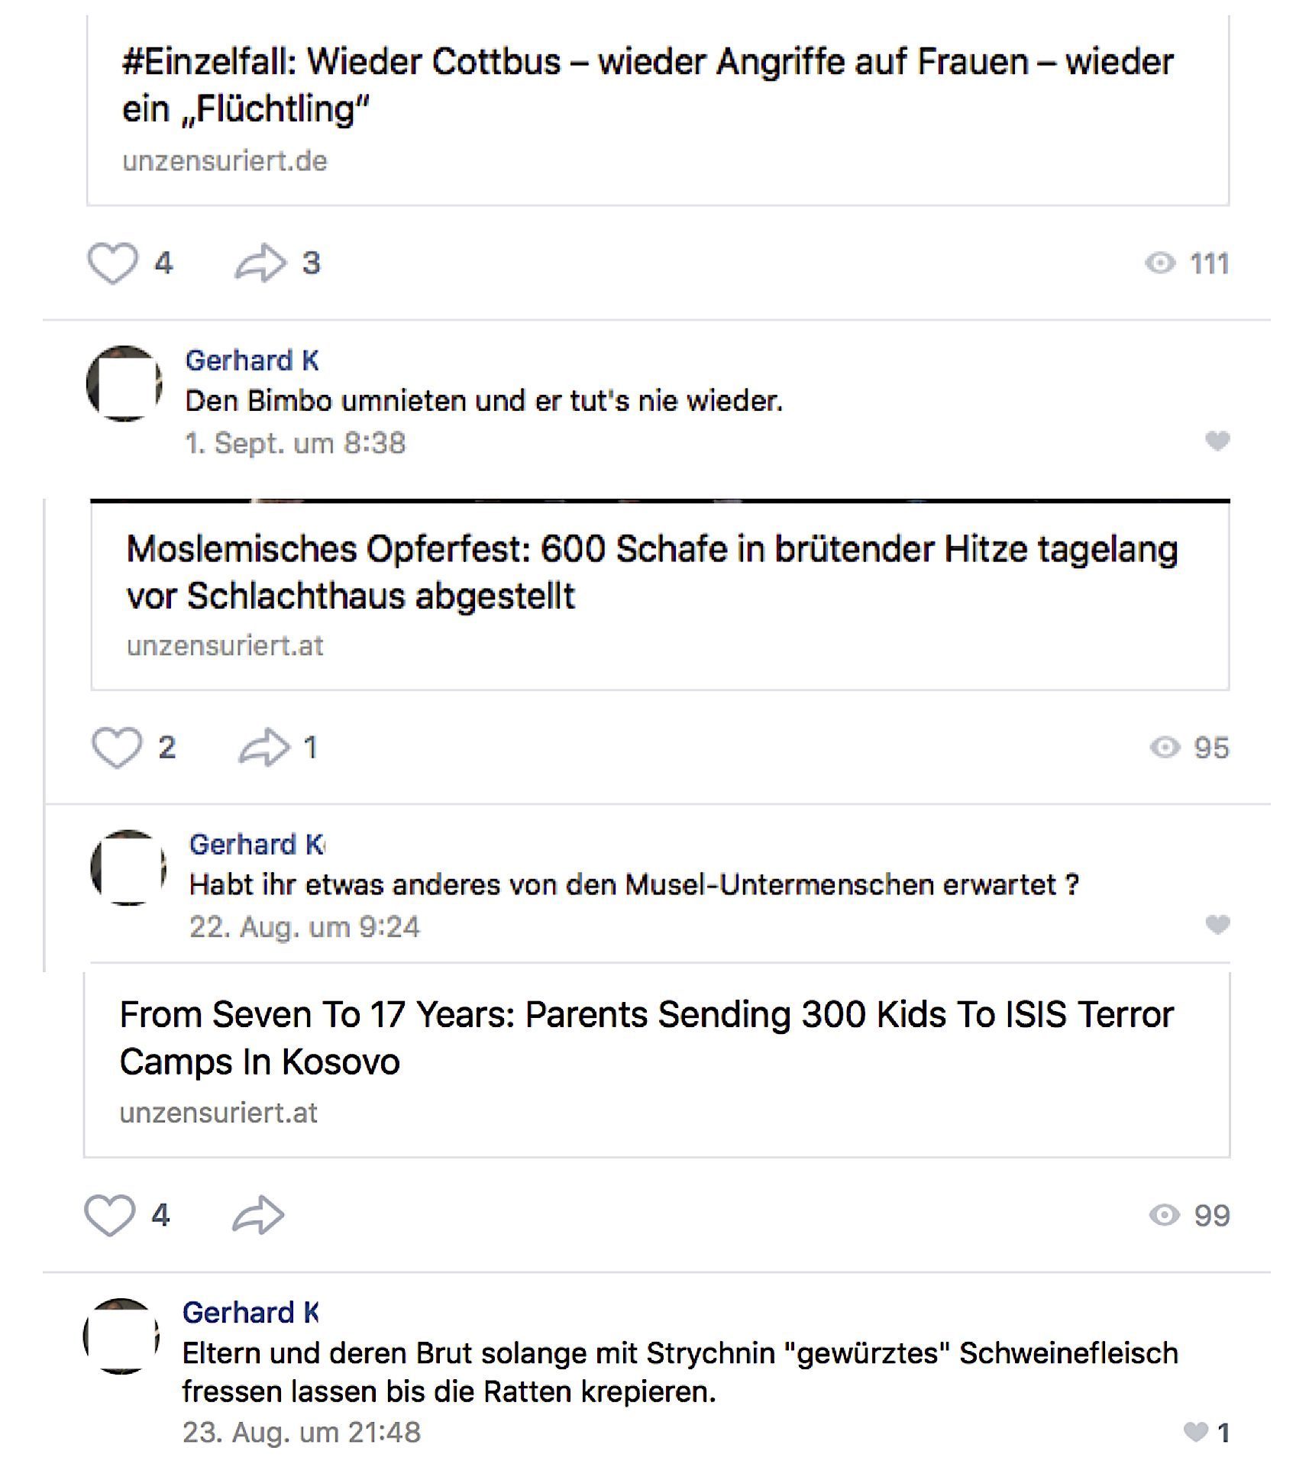
Task: Open the From Seven To 17 Years article
Action: point(646,1038)
